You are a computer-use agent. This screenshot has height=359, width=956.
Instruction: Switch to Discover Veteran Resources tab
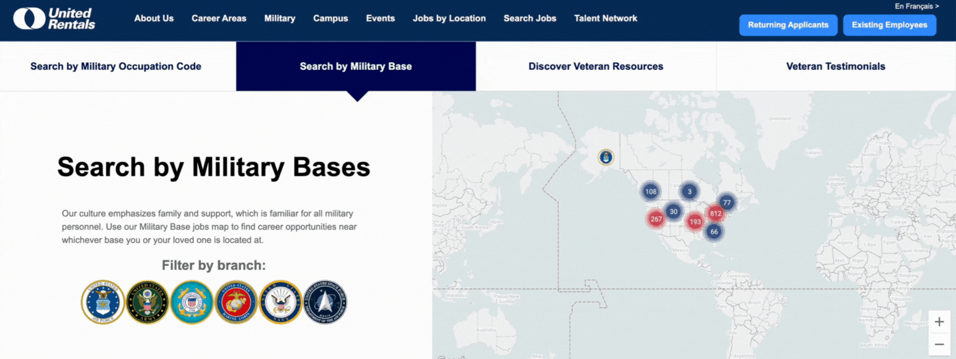tap(596, 66)
